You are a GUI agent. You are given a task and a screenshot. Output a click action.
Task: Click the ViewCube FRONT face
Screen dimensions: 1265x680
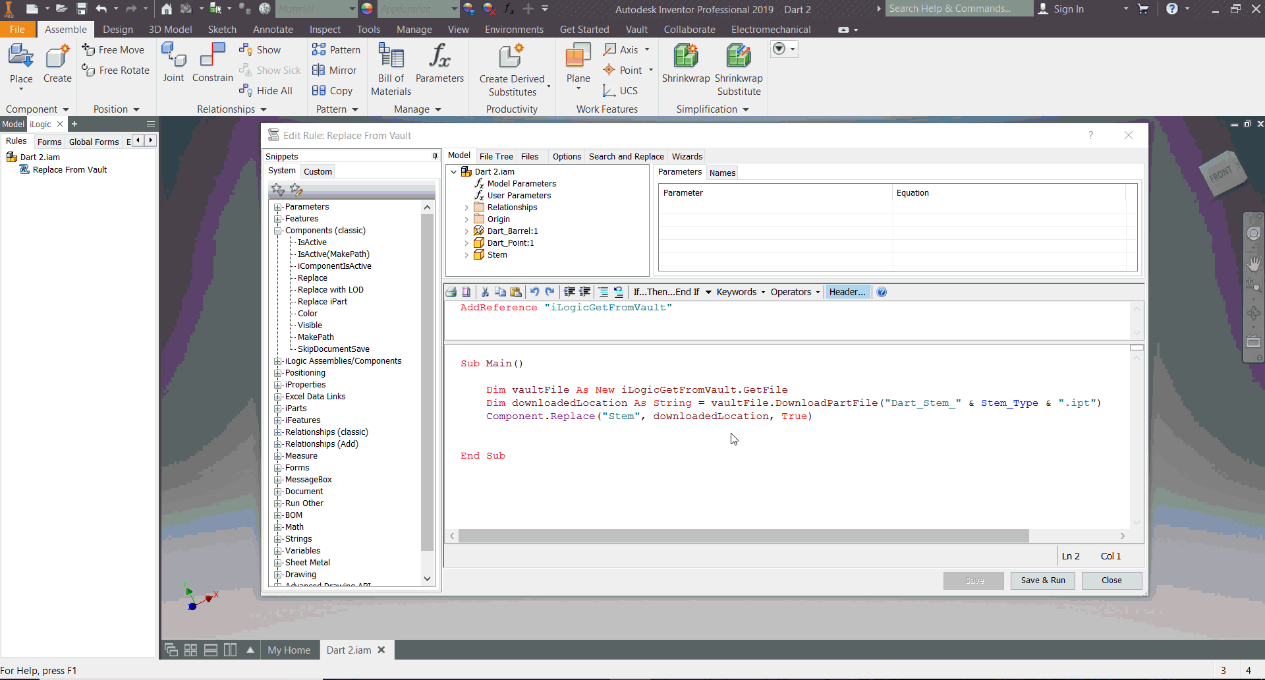[x=1221, y=174]
